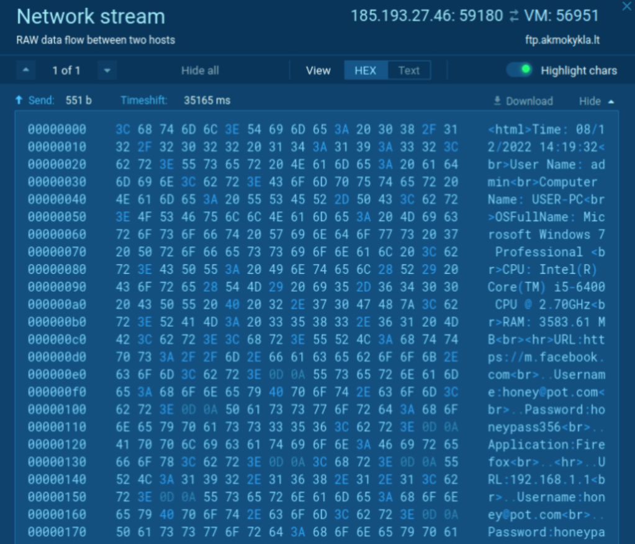The height and width of the screenshot is (544, 635).
Task: Select the offset 00000000 row label
Action: 57,129
